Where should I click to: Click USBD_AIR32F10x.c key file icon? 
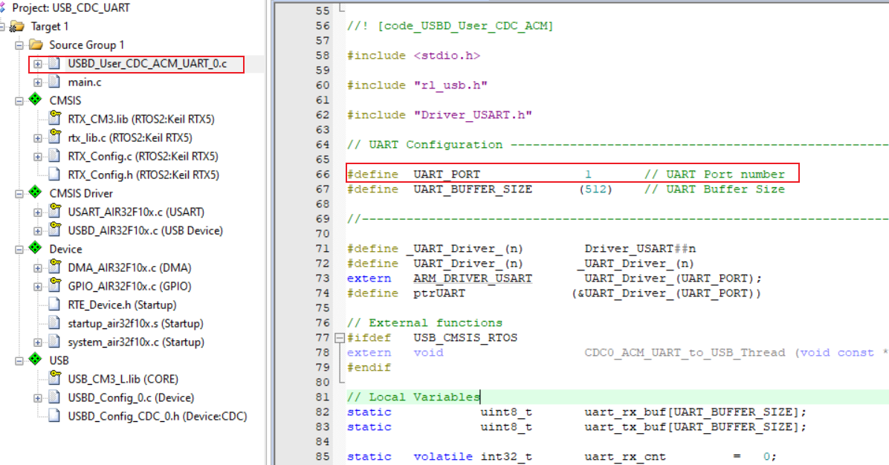click(x=54, y=230)
